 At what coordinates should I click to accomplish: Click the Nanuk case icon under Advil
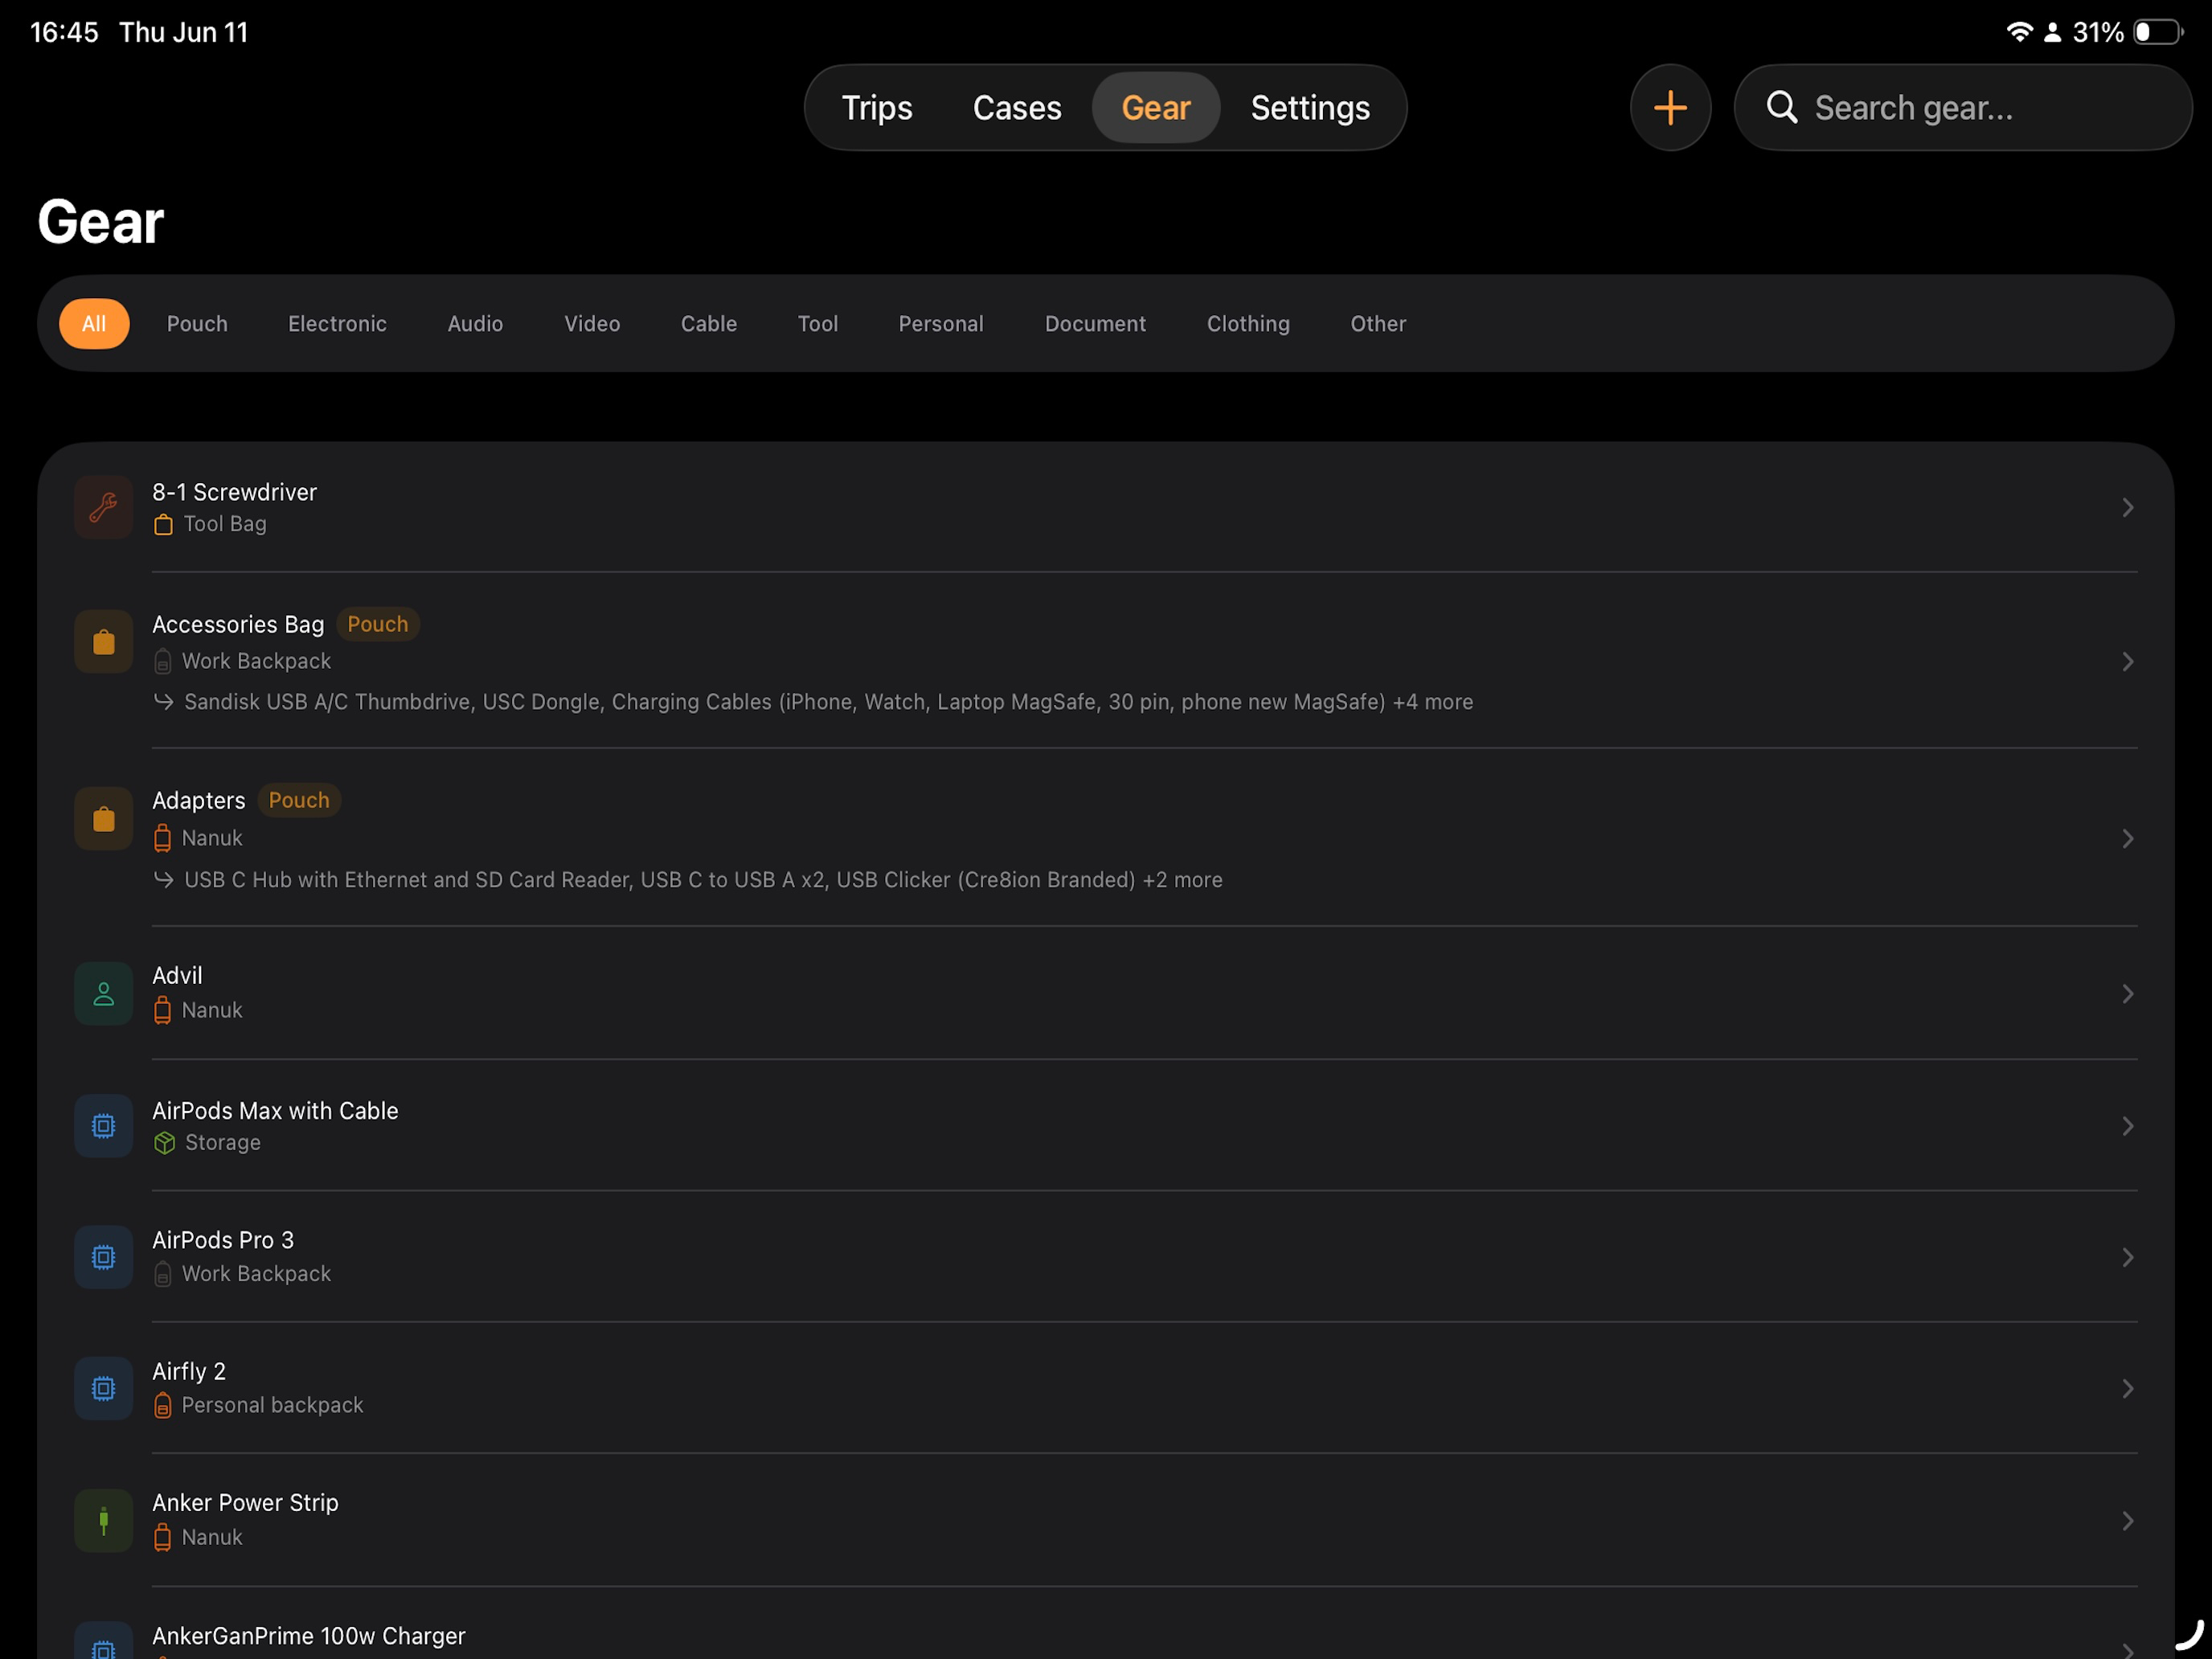(x=163, y=1011)
